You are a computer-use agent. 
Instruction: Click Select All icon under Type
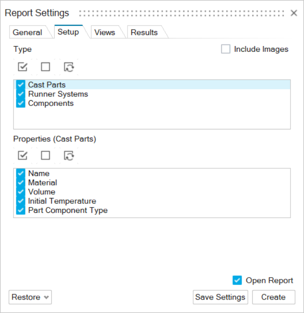[23, 67]
